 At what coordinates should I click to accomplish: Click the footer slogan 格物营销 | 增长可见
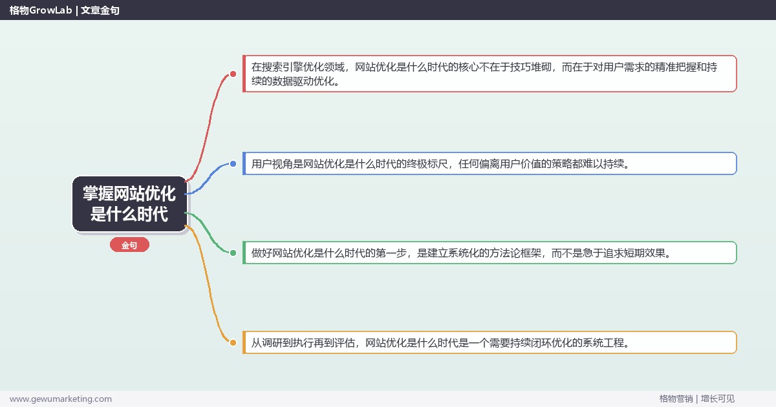click(697, 399)
